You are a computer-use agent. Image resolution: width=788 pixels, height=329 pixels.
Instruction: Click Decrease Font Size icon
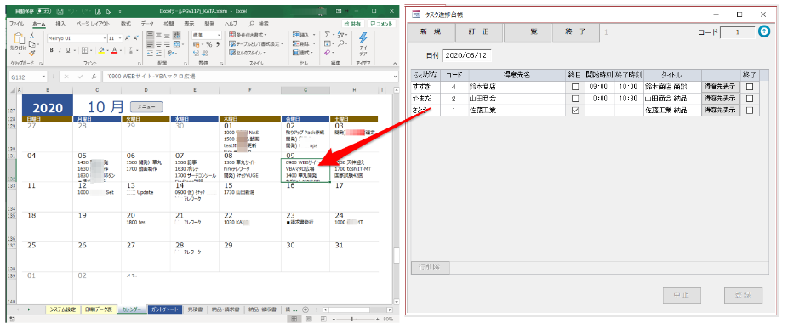tap(135, 38)
